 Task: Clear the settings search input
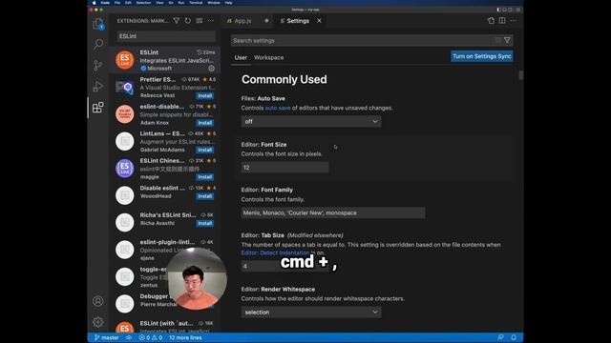coord(498,40)
